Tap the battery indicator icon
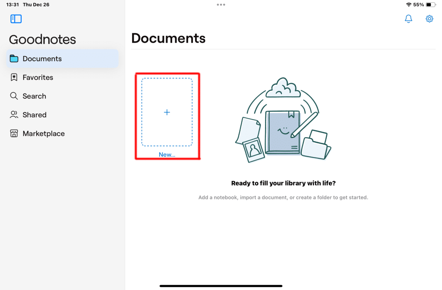442x290 pixels. 431,4
